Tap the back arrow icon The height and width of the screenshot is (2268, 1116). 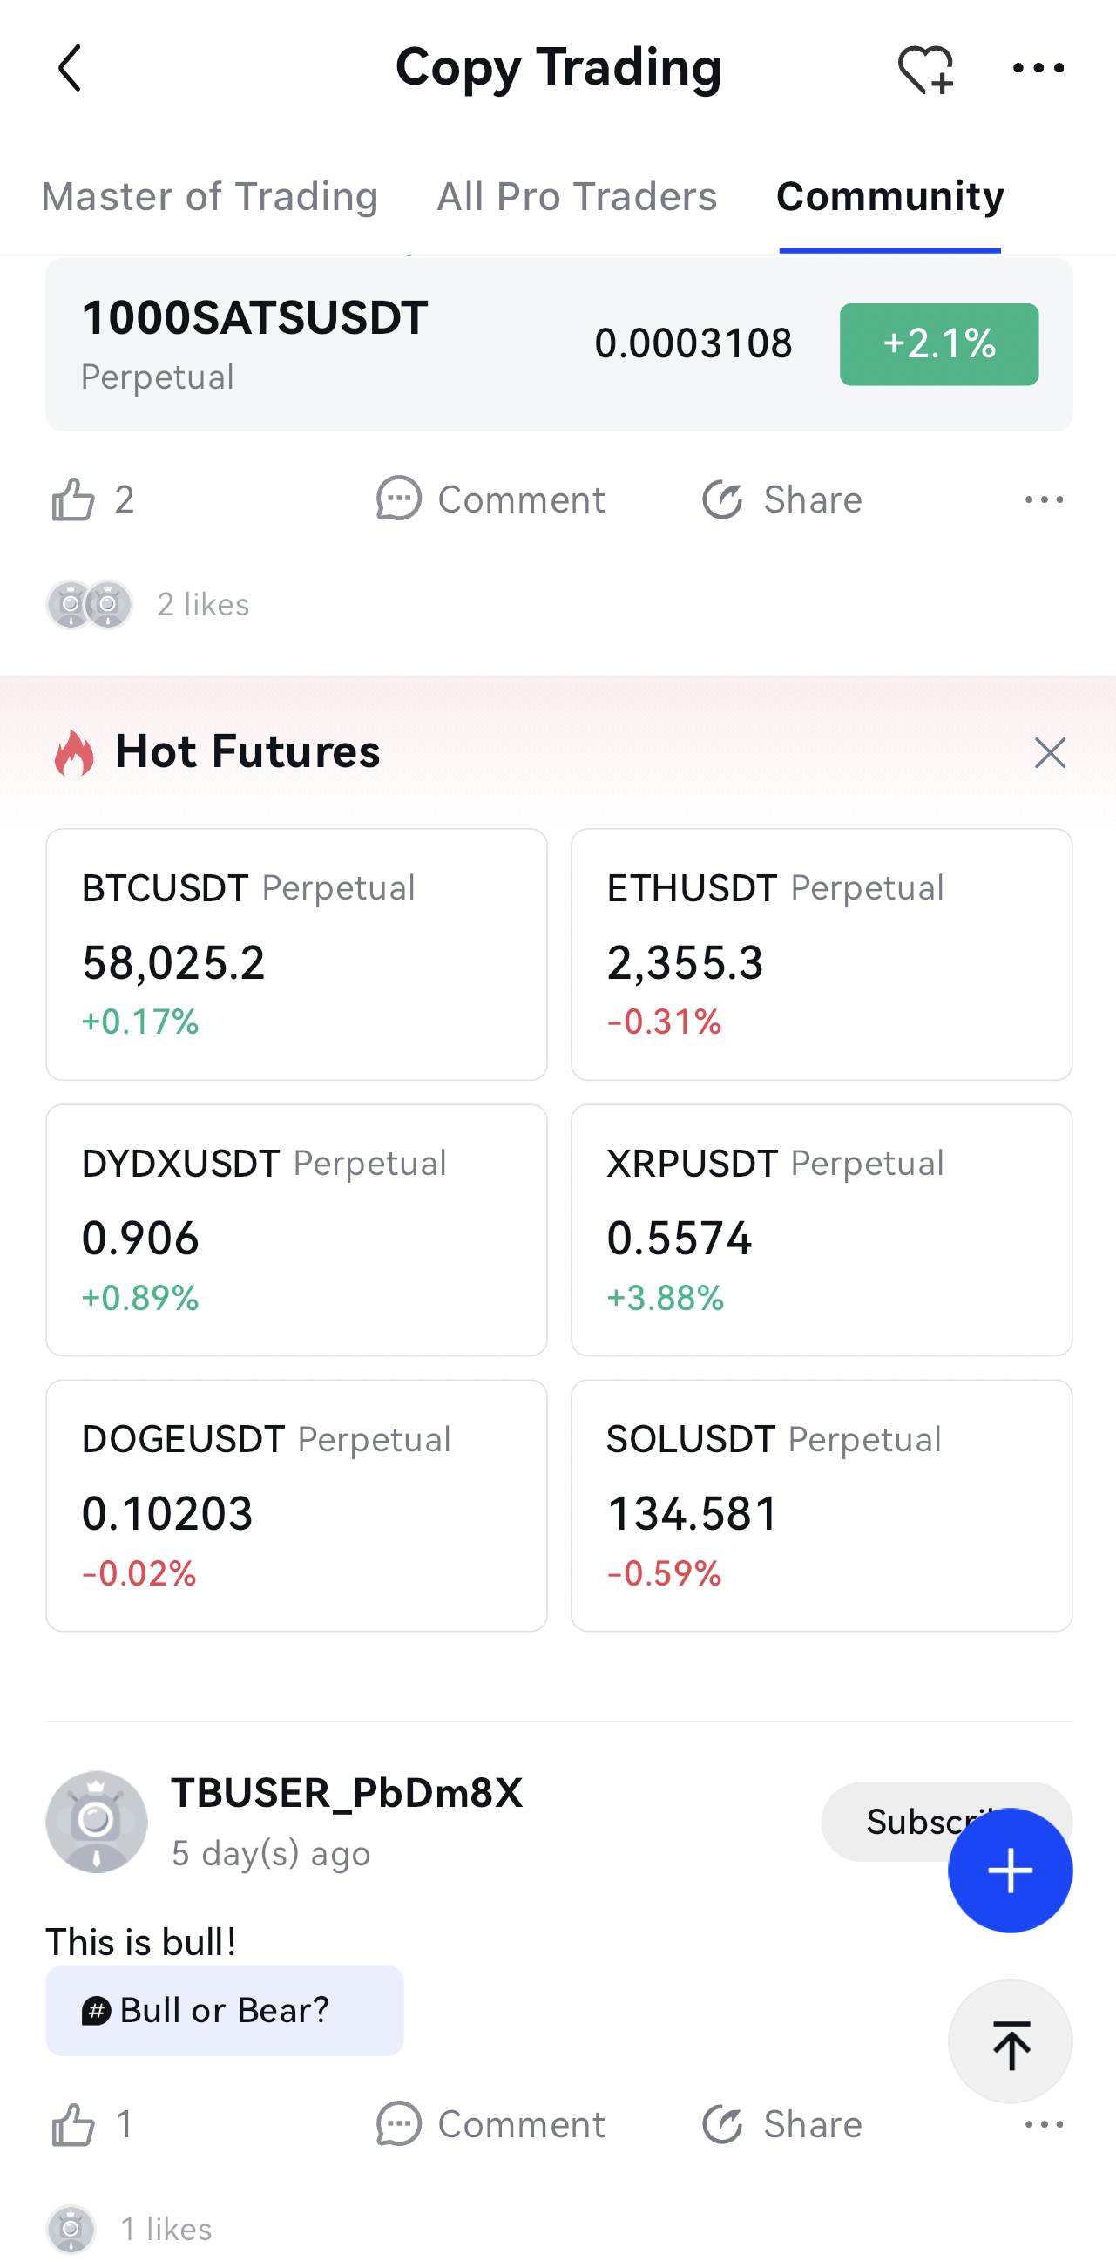[70, 69]
